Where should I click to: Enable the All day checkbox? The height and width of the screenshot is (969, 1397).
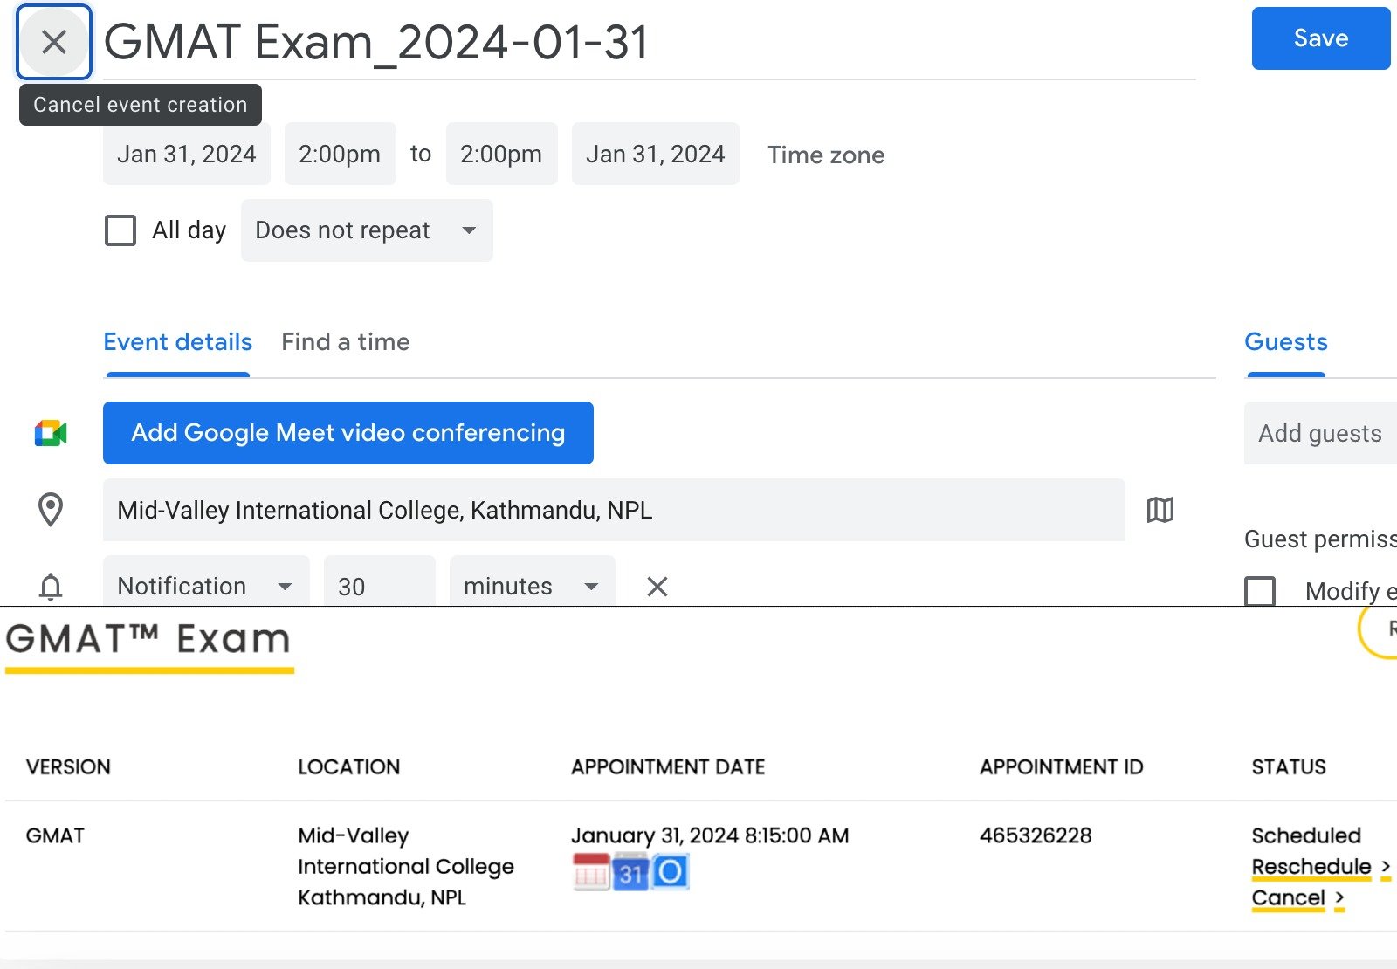point(120,230)
